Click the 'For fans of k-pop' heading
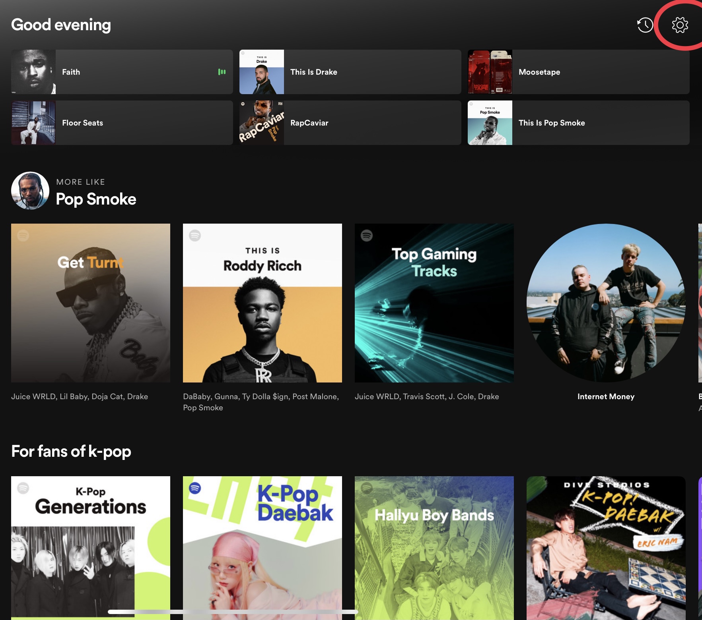The height and width of the screenshot is (620, 702). tap(71, 451)
